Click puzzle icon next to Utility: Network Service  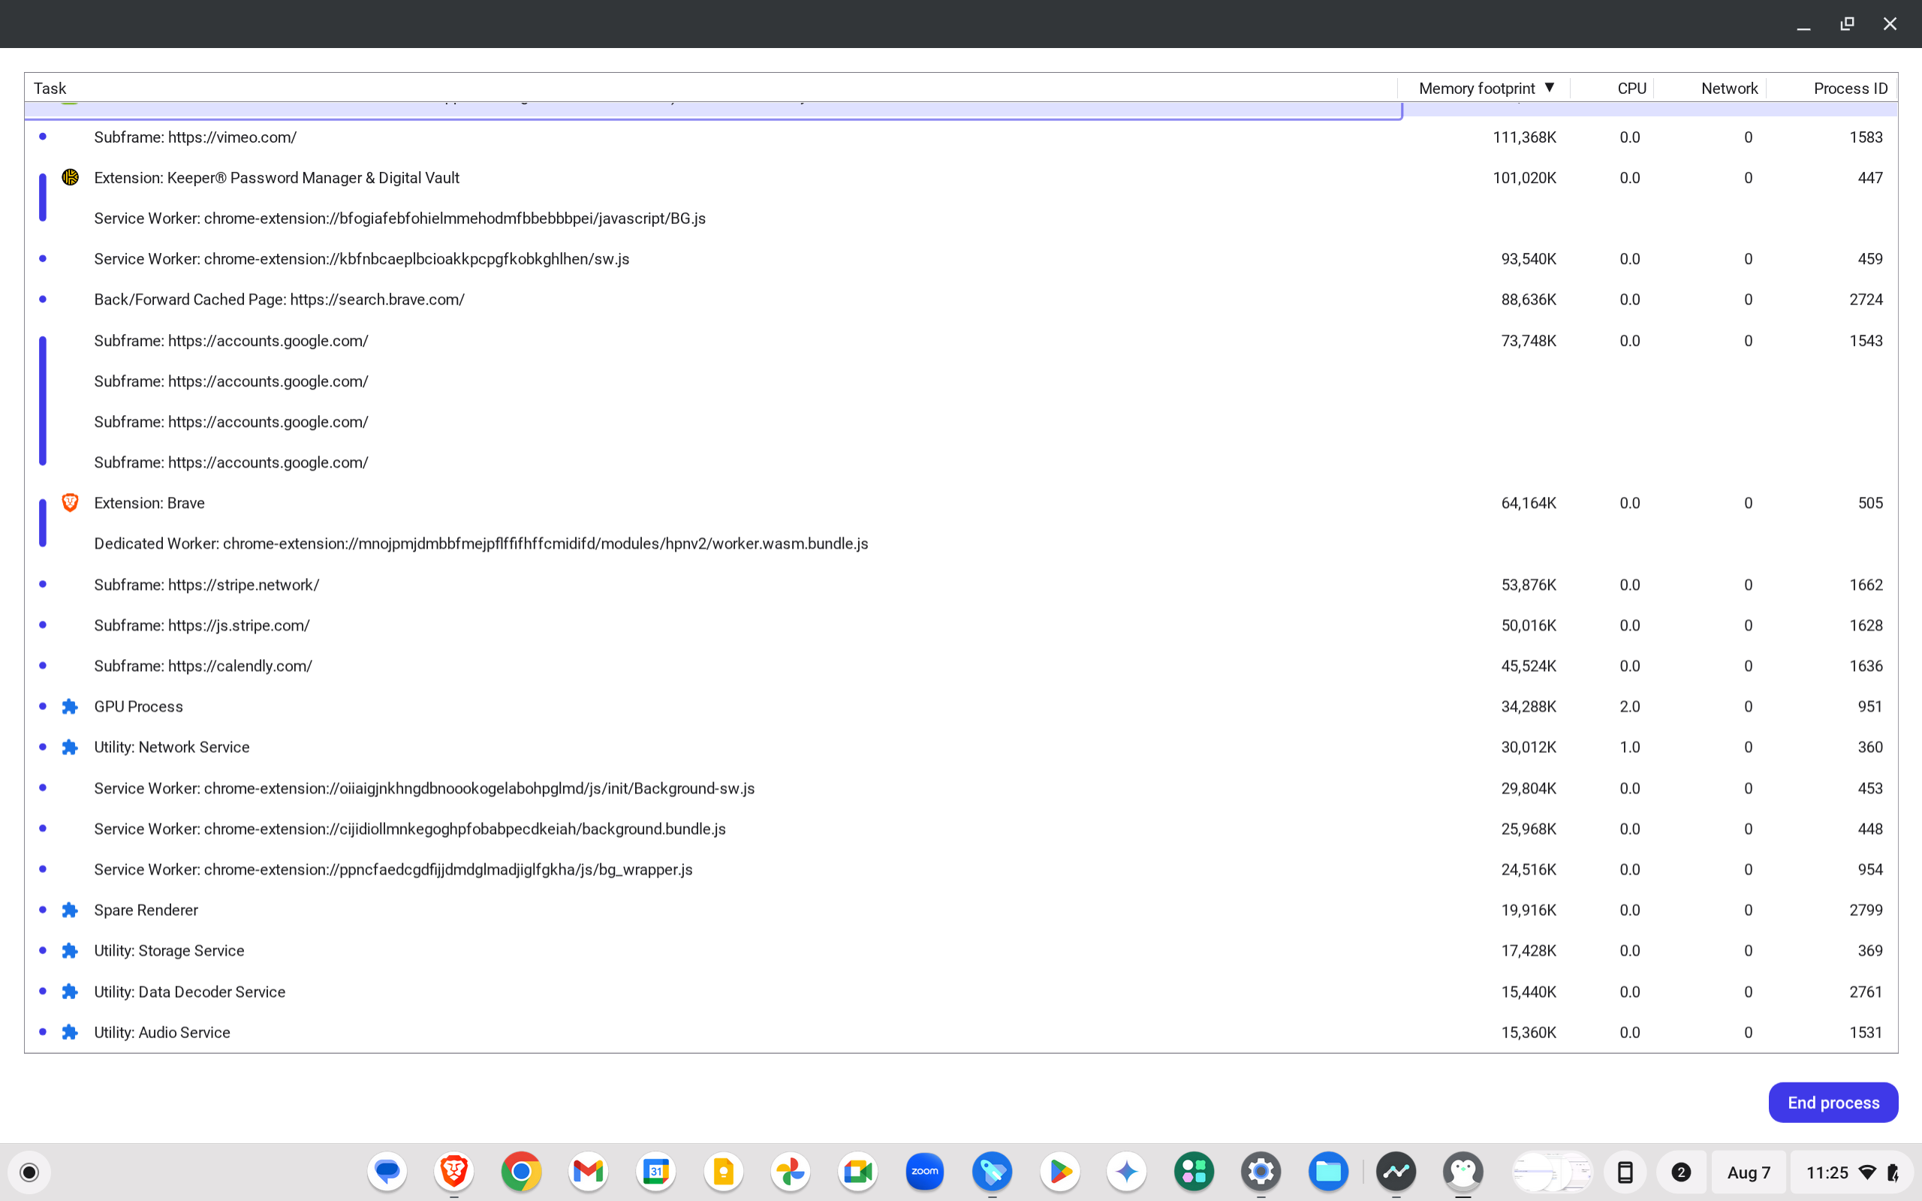point(70,747)
